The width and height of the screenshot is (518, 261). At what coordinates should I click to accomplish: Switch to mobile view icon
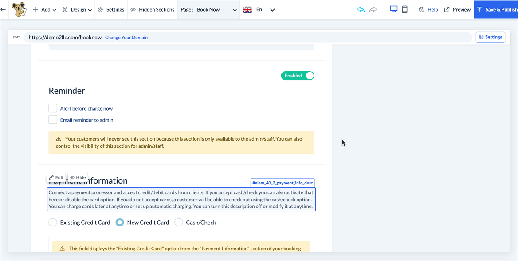[x=404, y=9]
